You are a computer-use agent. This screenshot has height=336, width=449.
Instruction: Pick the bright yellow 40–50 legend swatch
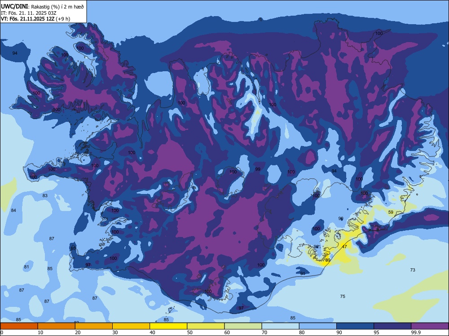point(168,326)
